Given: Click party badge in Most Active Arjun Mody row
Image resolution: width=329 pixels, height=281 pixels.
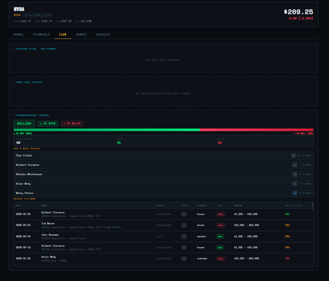Looking at the screenshot, I should pos(295,184).
